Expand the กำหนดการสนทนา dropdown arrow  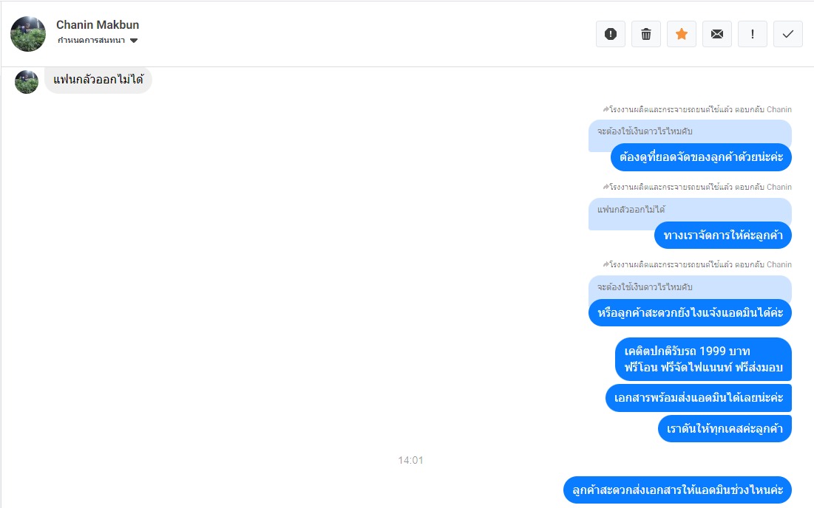(x=134, y=41)
